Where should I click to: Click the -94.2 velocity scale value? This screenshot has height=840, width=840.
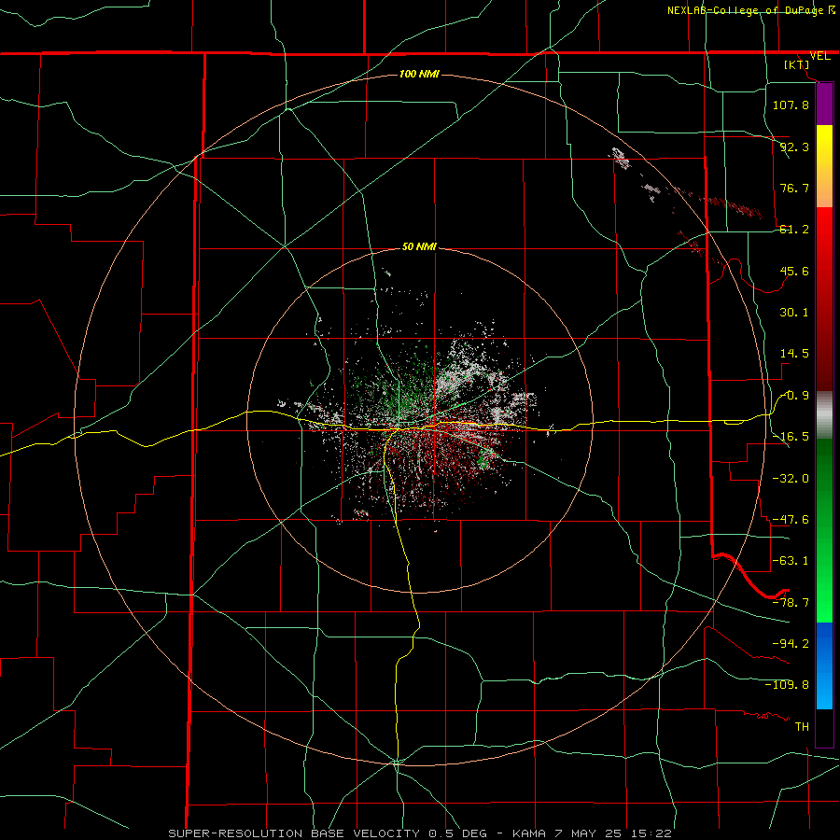tap(791, 643)
